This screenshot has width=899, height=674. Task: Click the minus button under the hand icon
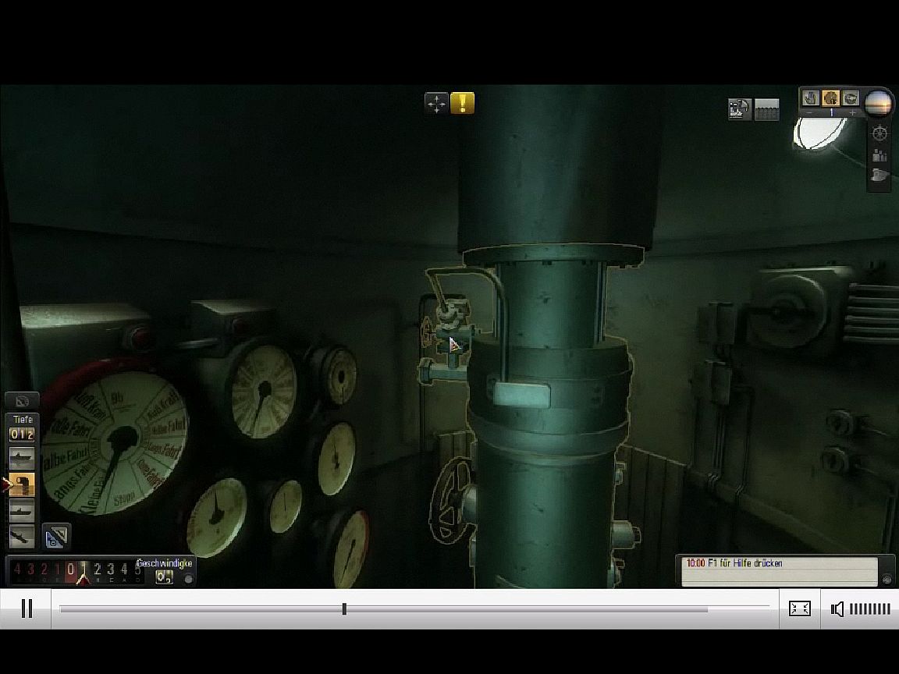tap(809, 113)
